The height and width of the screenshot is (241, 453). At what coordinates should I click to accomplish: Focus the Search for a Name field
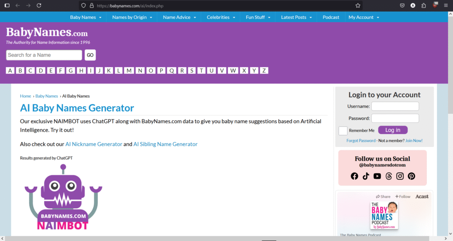click(x=44, y=55)
